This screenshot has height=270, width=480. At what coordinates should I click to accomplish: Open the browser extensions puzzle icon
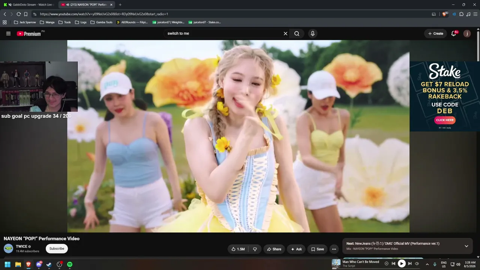click(462, 14)
